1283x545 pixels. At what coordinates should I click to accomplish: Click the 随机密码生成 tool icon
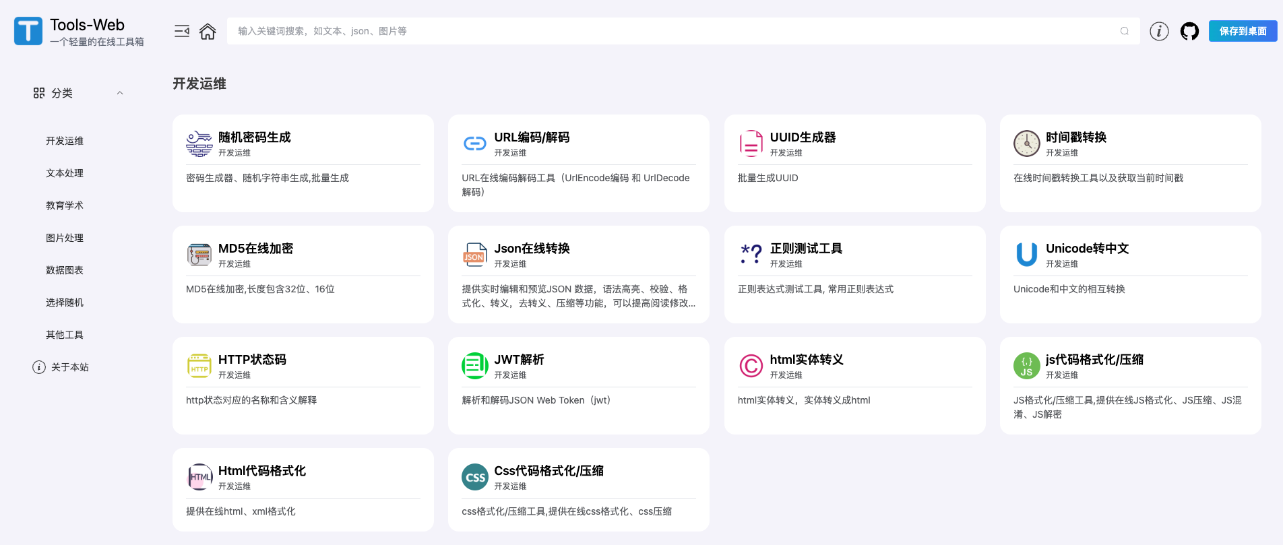click(x=199, y=143)
